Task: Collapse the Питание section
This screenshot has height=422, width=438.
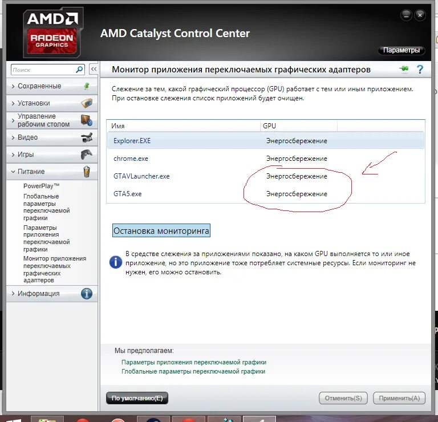Action: pyautogui.click(x=52, y=172)
